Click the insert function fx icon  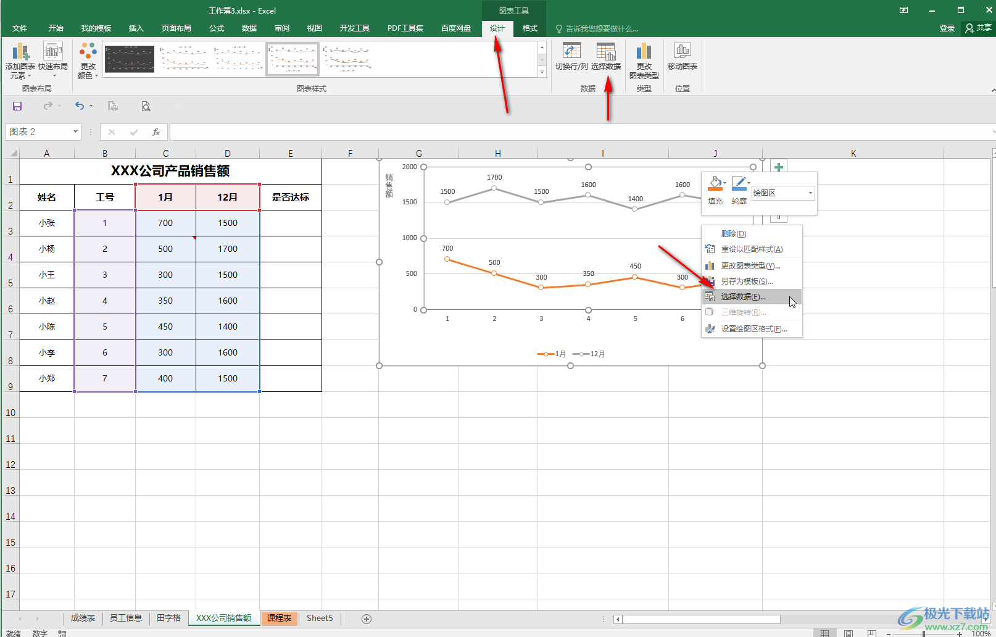156,132
